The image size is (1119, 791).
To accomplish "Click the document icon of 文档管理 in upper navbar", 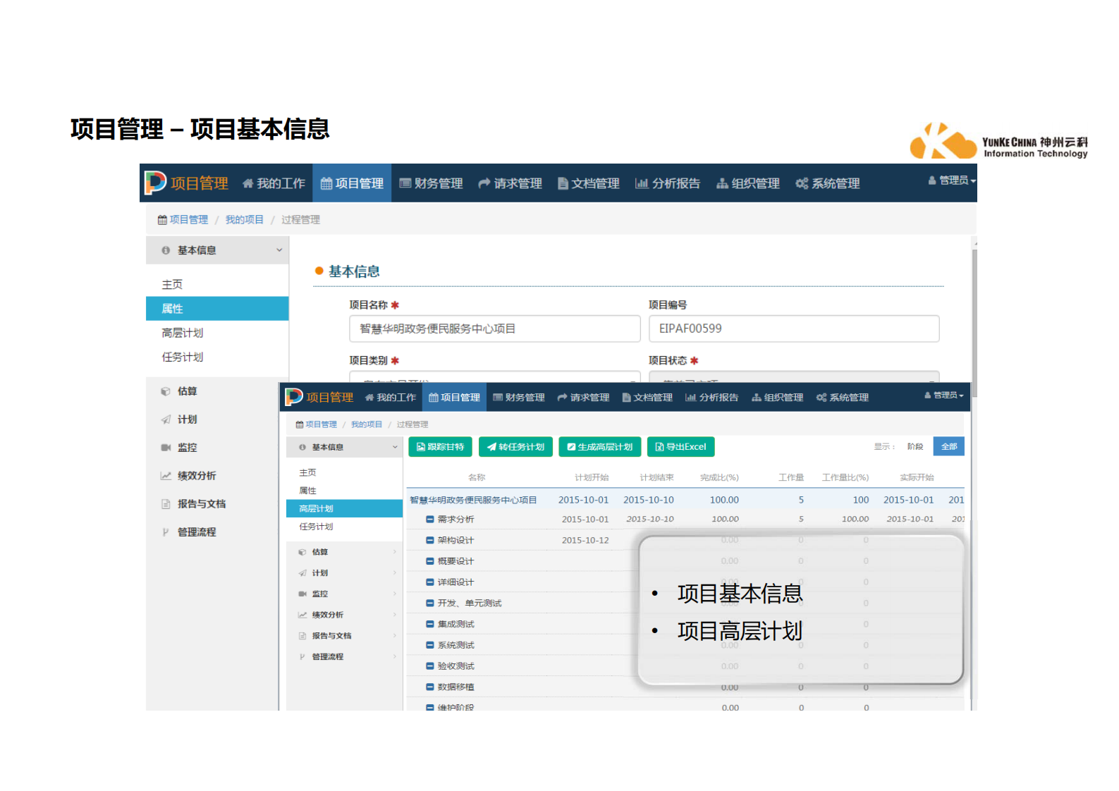I will [563, 183].
